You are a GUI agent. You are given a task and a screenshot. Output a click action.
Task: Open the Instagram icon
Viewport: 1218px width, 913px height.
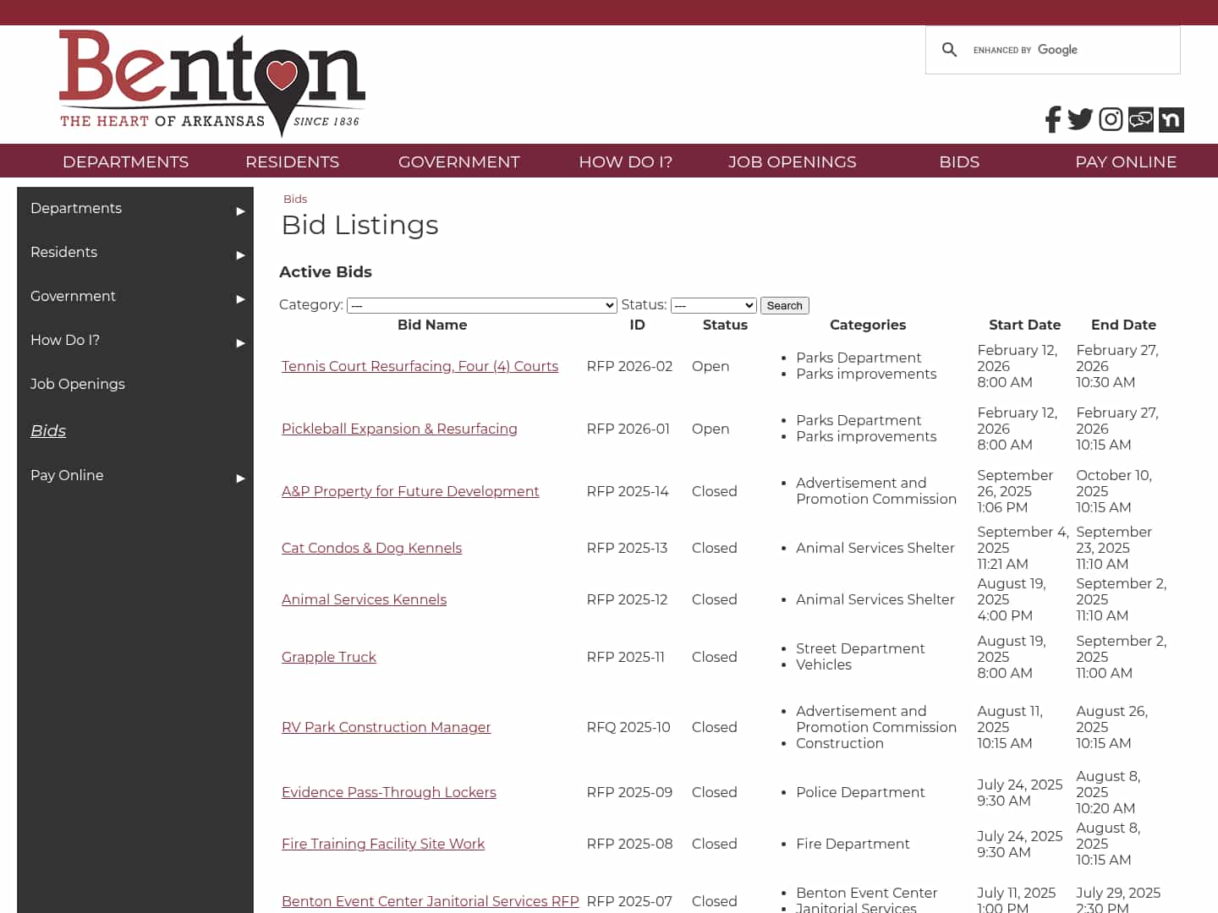1111,119
